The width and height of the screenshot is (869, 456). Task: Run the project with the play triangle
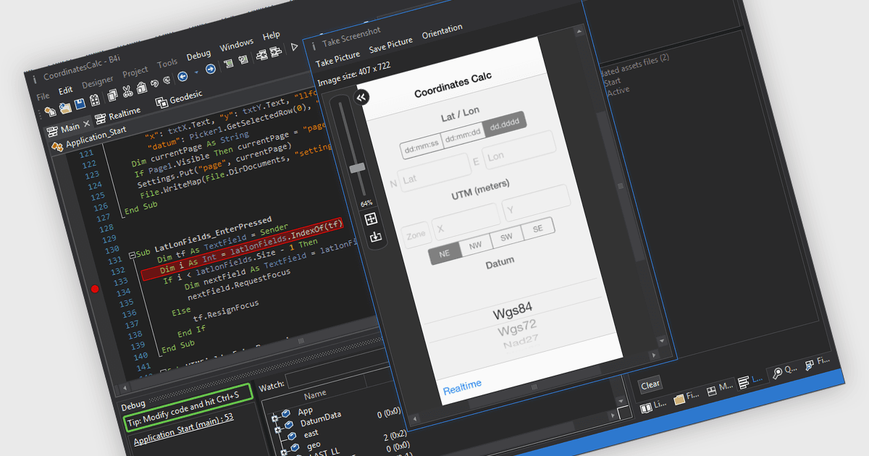294,47
